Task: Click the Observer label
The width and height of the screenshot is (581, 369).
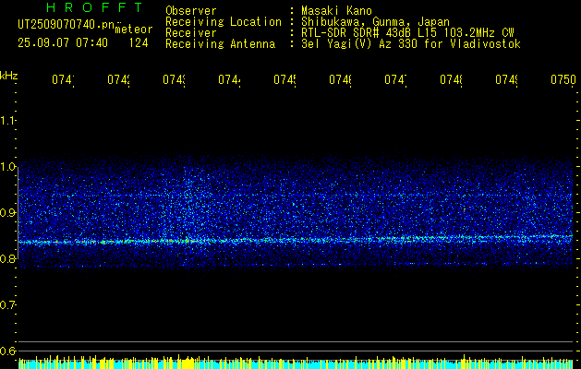Action: point(191,11)
